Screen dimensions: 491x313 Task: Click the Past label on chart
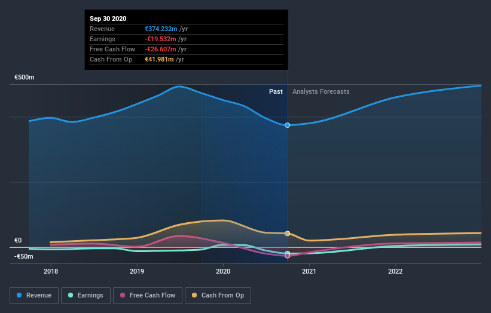click(x=276, y=91)
